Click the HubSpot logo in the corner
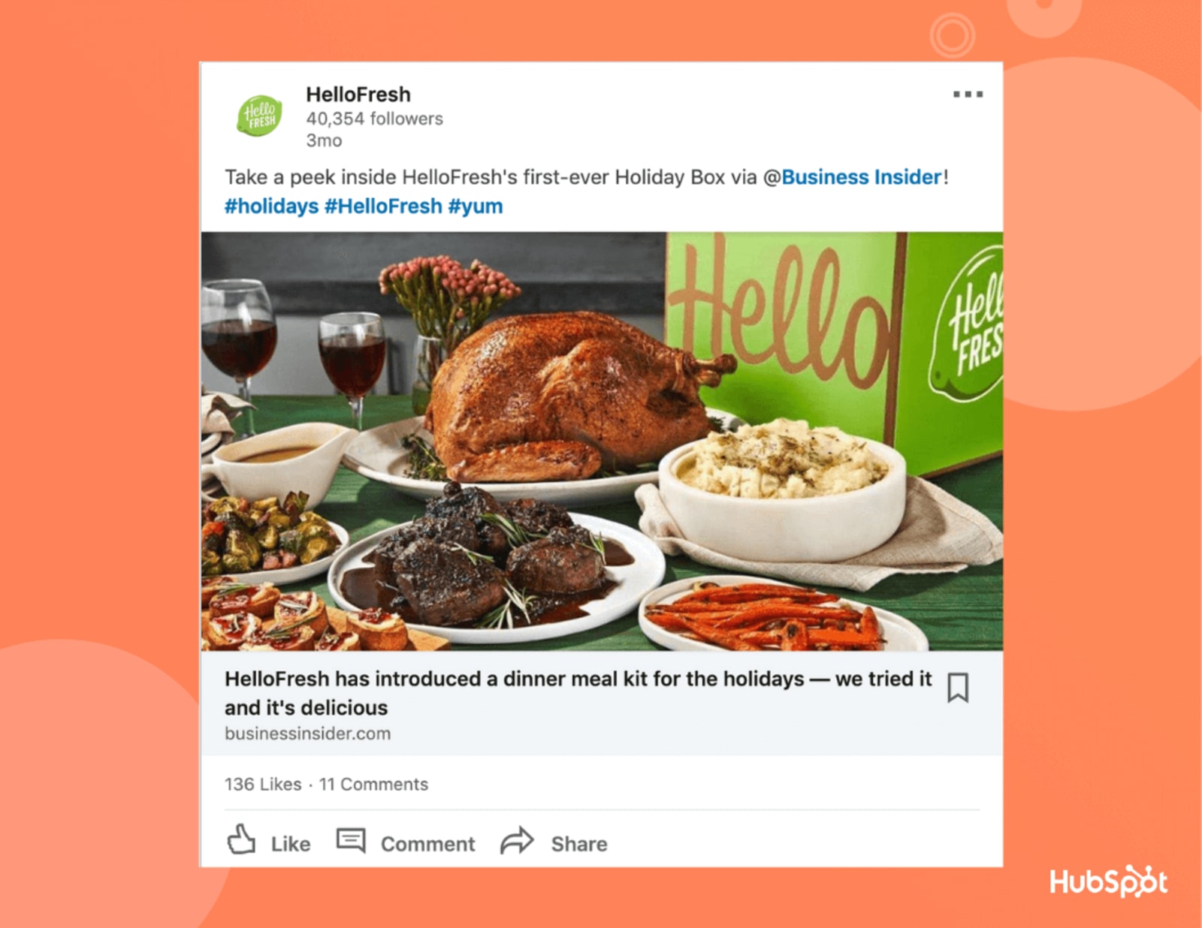The height and width of the screenshot is (928, 1202). pyautogui.click(x=1109, y=881)
